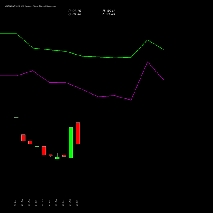Click the high price value H: 36.10
The width and height of the screenshot is (213, 213).
[109, 11]
